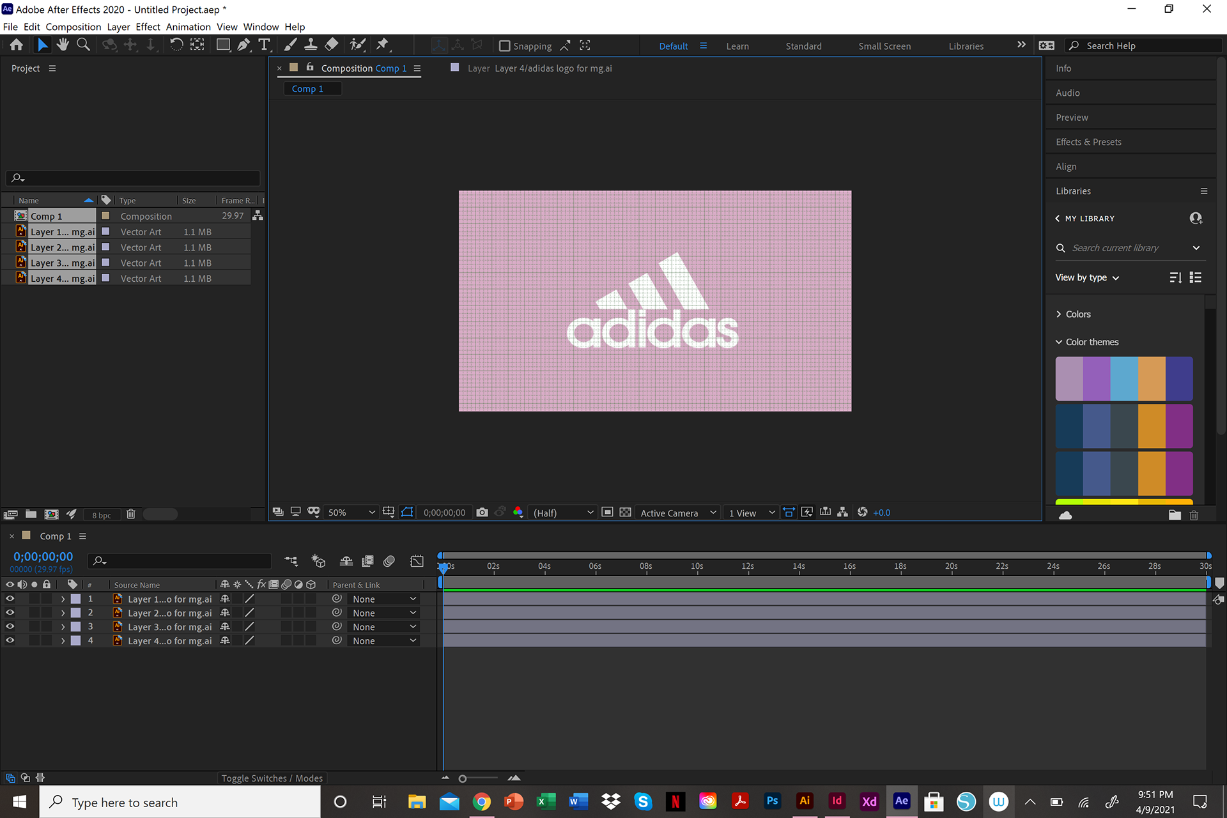Open the Window menu
The image size is (1227, 818).
click(261, 27)
